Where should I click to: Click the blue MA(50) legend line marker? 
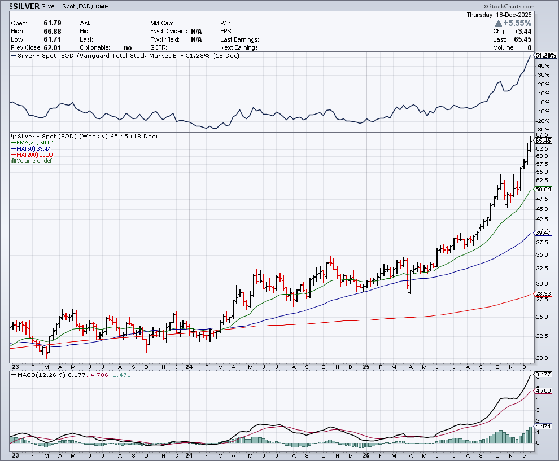pos(13,149)
